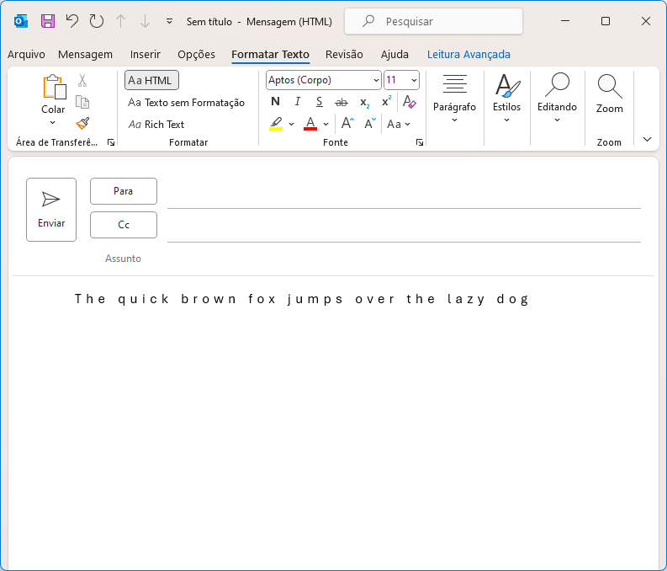Clear all formatting with eraser icon

point(410,102)
